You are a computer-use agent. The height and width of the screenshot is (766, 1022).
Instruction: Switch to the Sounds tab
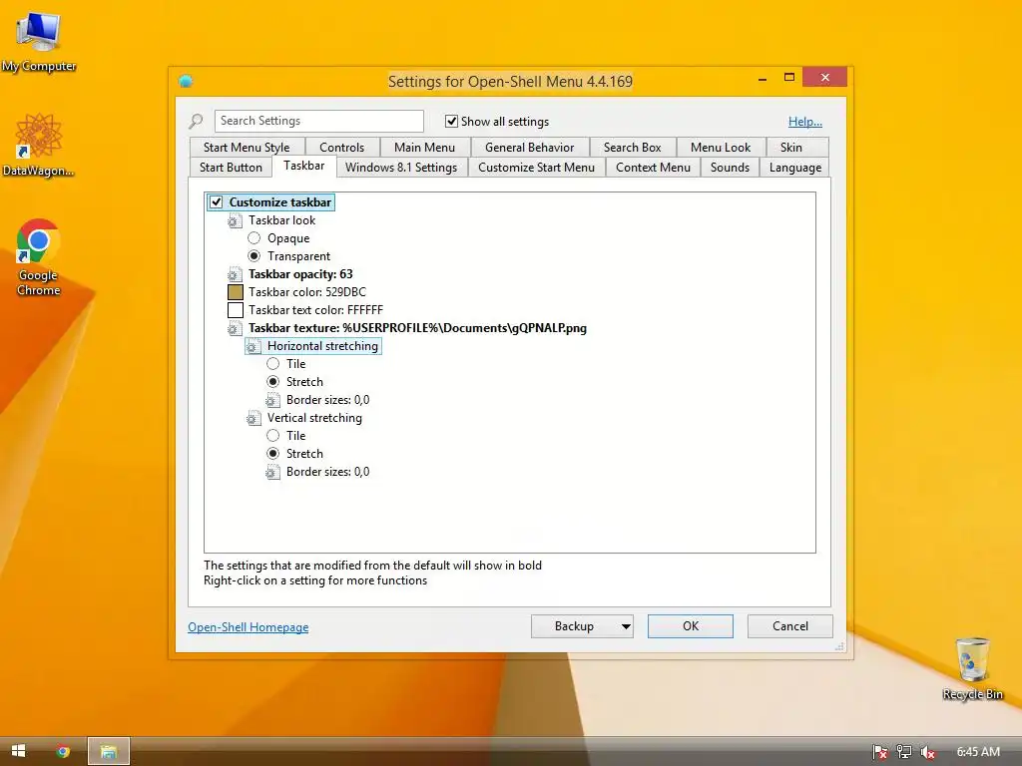point(730,168)
